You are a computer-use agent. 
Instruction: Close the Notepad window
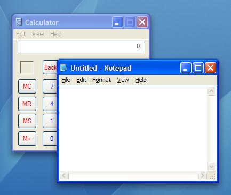coord(210,67)
